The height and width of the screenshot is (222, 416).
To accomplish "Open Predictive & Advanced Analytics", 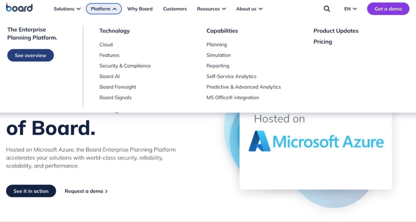I will click(243, 87).
